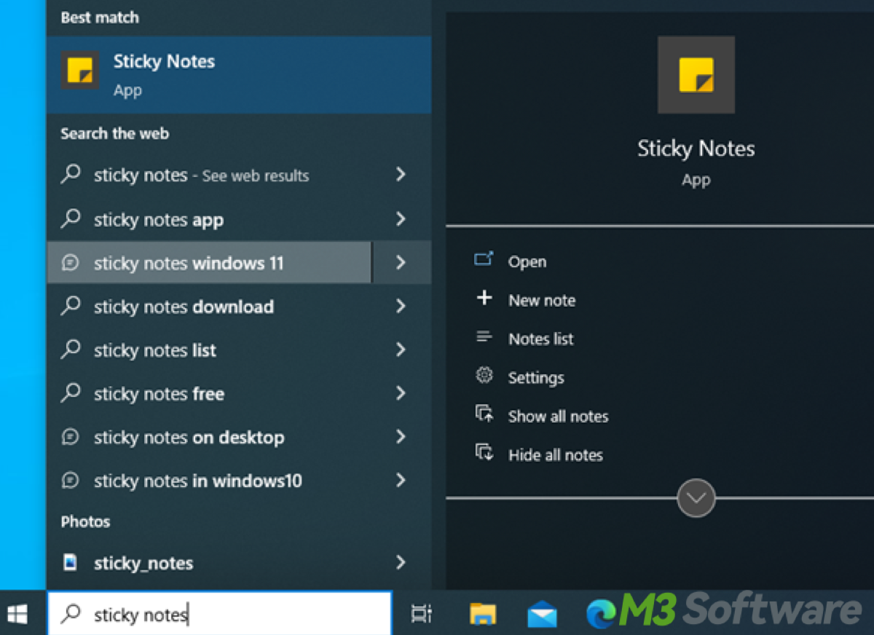Viewport: 874px width, 635px height.
Task: Open Task View from the taskbar
Action: pyautogui.click(x=422, y=614)
